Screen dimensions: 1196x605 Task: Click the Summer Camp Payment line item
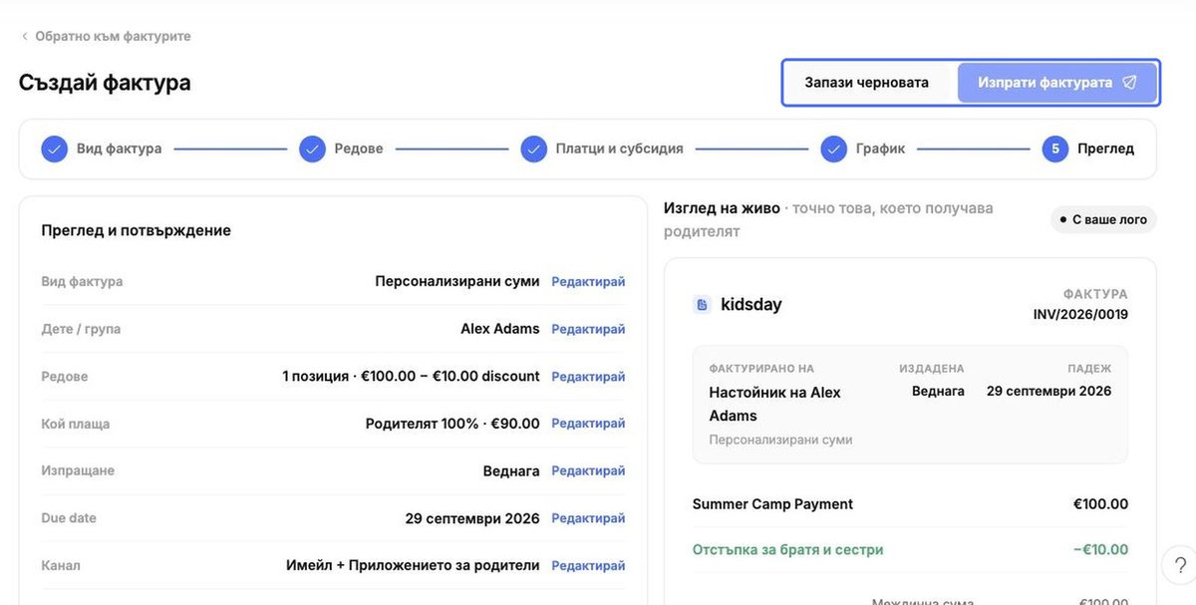(772, 504)
